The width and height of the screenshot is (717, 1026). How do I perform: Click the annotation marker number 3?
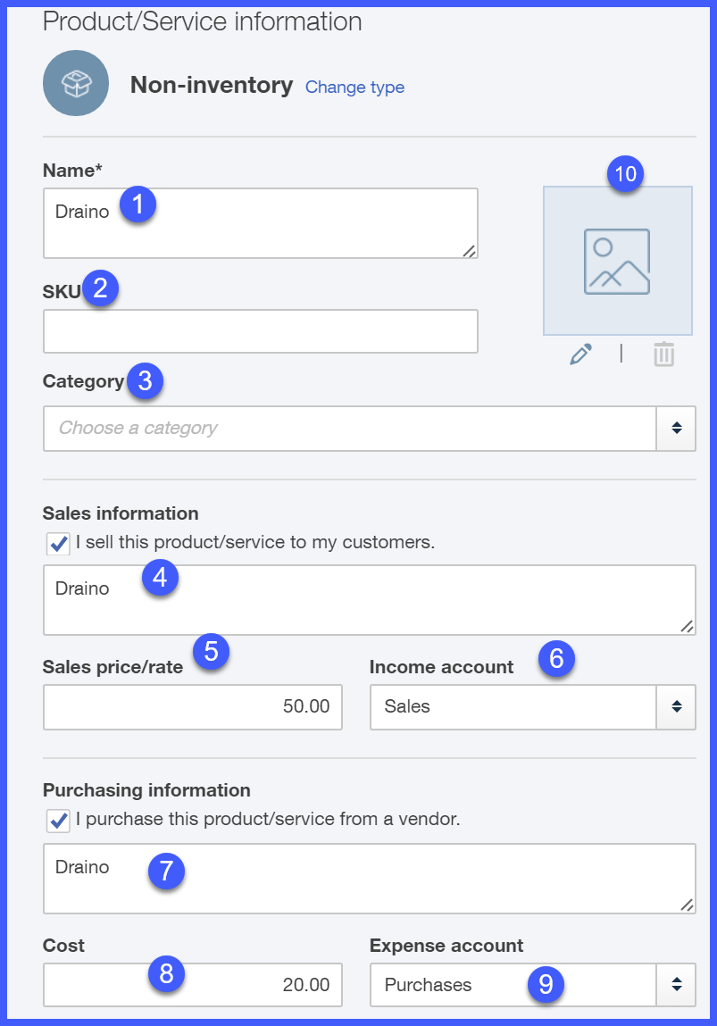[146, 380]
